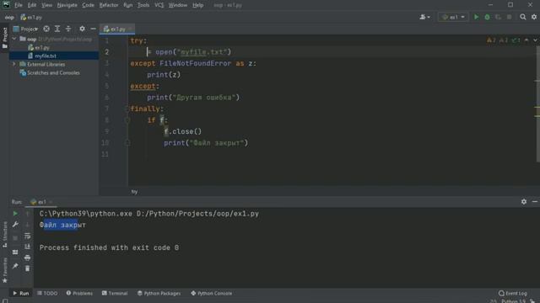The height and width of the screenshot is (303, 540).
Task: Open Project panel options gear
Action: click(x=82, y=29)
